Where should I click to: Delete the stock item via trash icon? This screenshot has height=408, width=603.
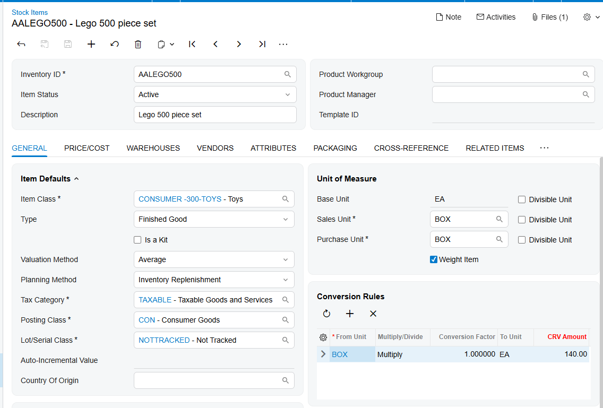coord(138,44)
